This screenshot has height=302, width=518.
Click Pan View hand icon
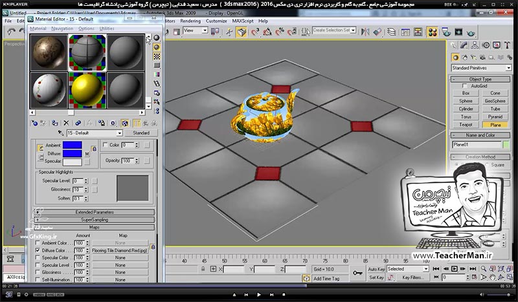pos(492,277)
